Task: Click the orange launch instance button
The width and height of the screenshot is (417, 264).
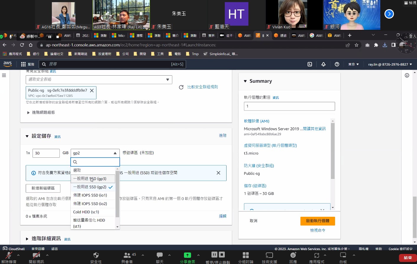Action: (x=318, y=221)
